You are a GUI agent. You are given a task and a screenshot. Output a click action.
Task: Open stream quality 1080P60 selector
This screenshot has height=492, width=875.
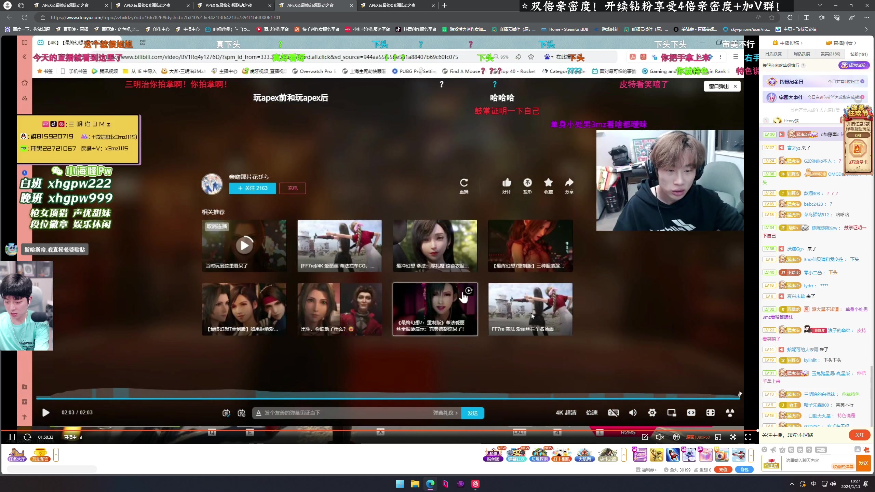coord(698,437)
